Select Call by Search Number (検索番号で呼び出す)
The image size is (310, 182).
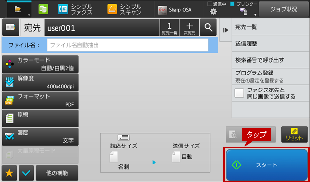coord(271,60)
